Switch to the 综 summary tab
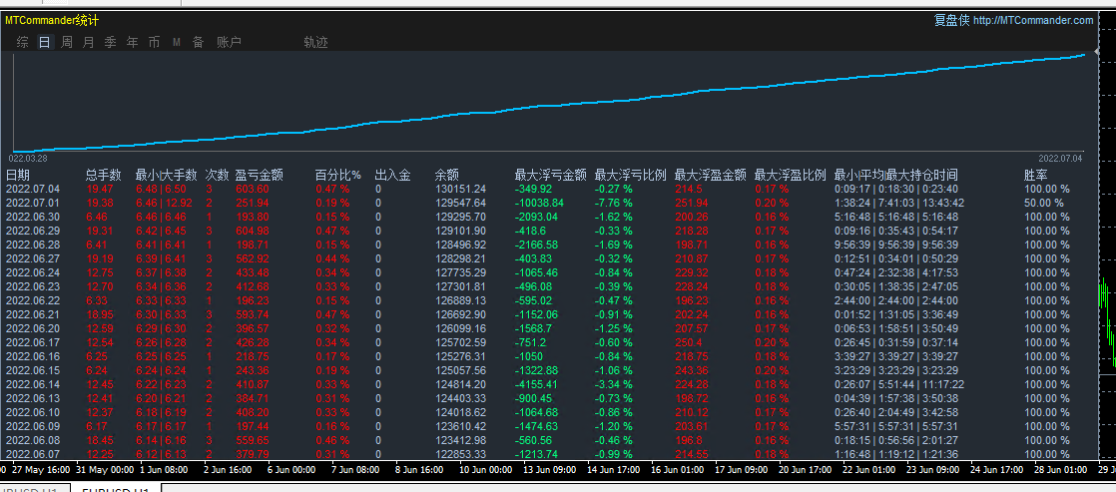 coord(22,43)
